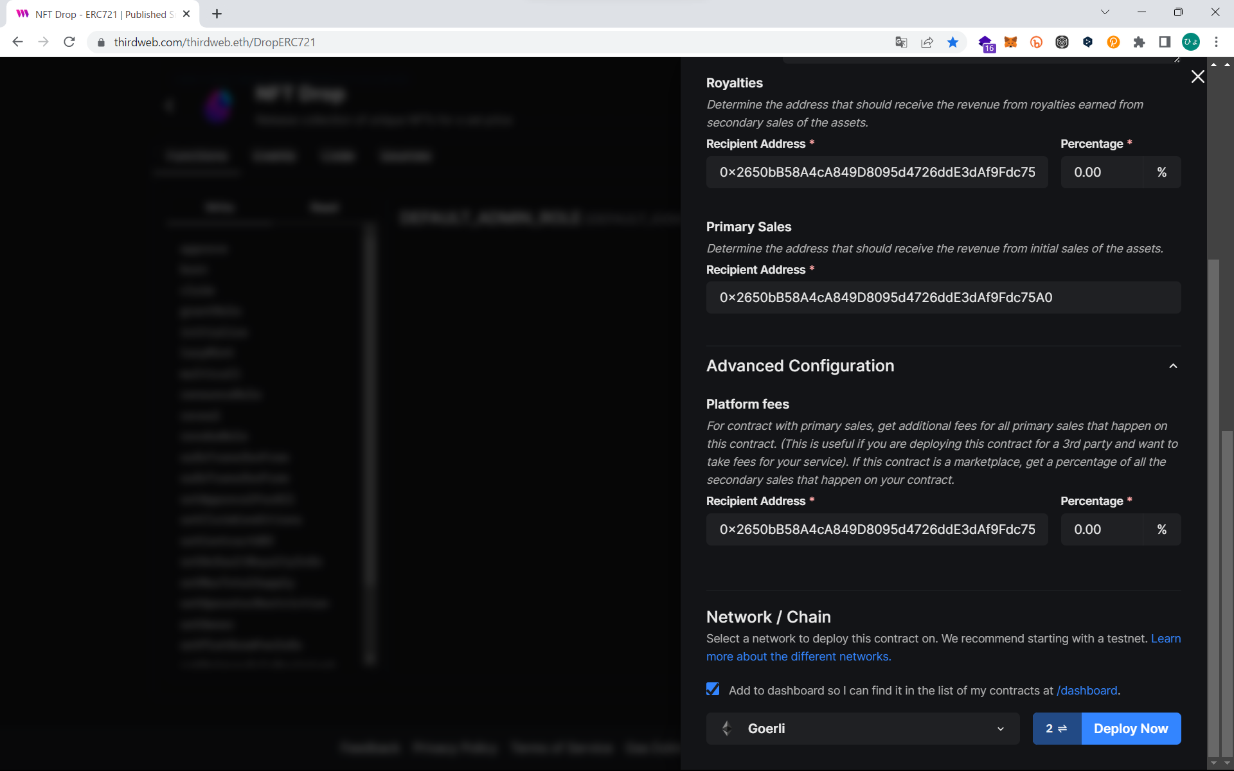The image size is (1234, 771).
Task: Close the deploy panel with X icon
Action: tap(1197, 76)
